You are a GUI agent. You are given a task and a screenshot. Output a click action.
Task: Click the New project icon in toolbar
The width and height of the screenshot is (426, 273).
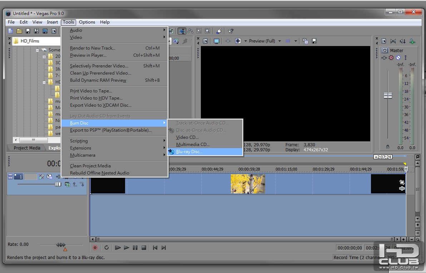click(x=11, y=31)
